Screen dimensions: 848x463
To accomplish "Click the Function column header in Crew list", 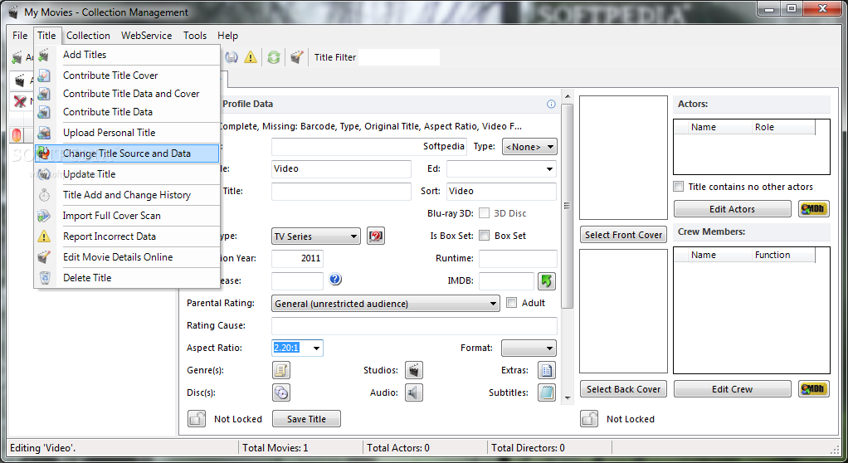I will point(783,255).
